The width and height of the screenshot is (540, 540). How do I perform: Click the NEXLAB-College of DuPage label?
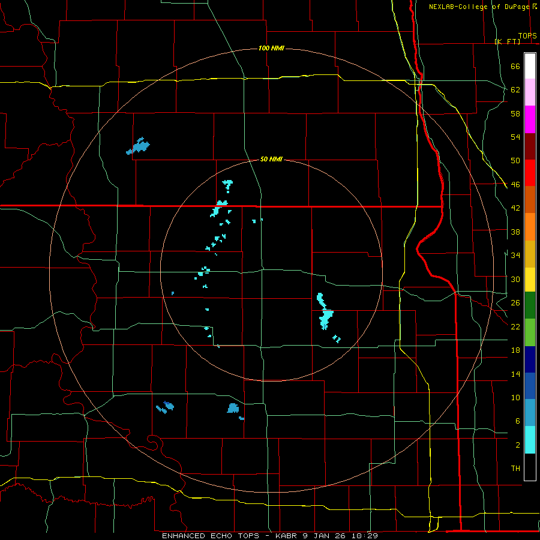[x=479, y=7]
